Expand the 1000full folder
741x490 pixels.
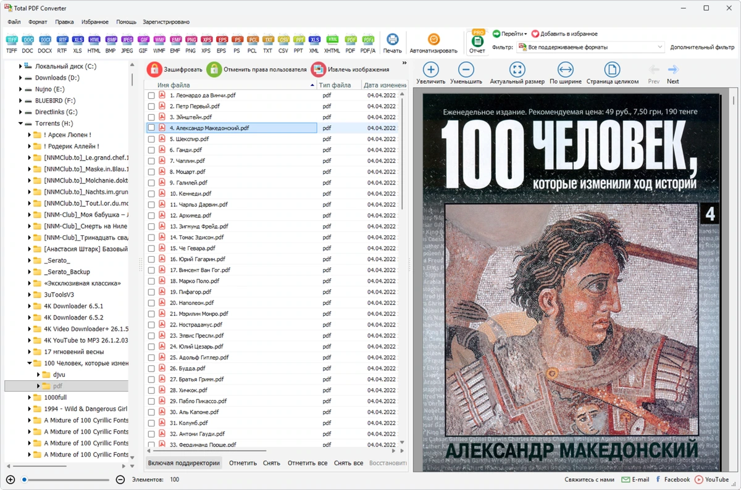pyautogui.click(x=29, y=397)
